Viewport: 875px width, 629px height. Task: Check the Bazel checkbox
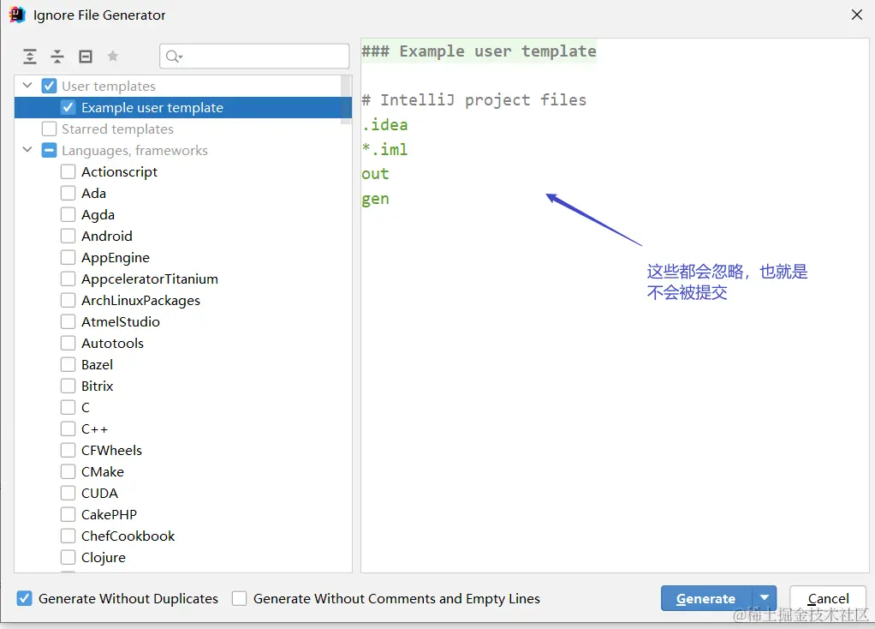(x=68, y=365)
